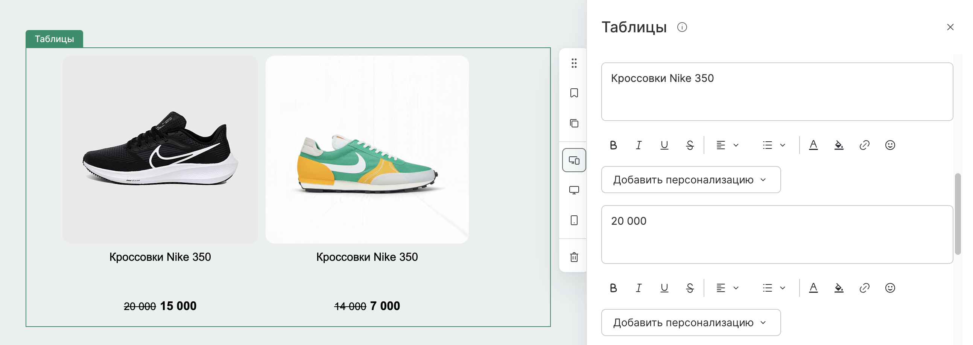Pick background fill color in the upper toolbar
This screenshot has width=973, height=345.
point(839,145)
